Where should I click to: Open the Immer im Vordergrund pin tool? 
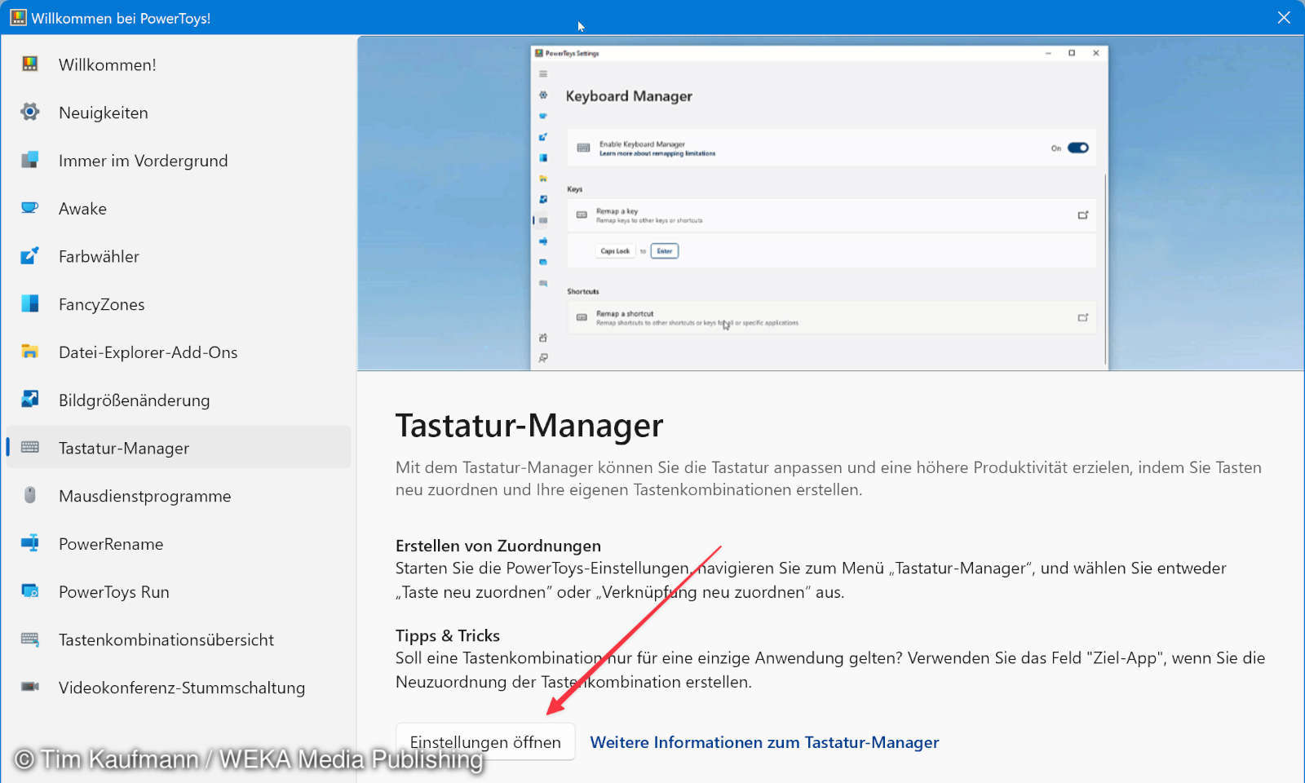pyautogui.click(x=29, y=161)
